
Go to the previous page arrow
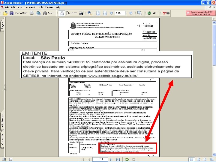click(89, 159)
